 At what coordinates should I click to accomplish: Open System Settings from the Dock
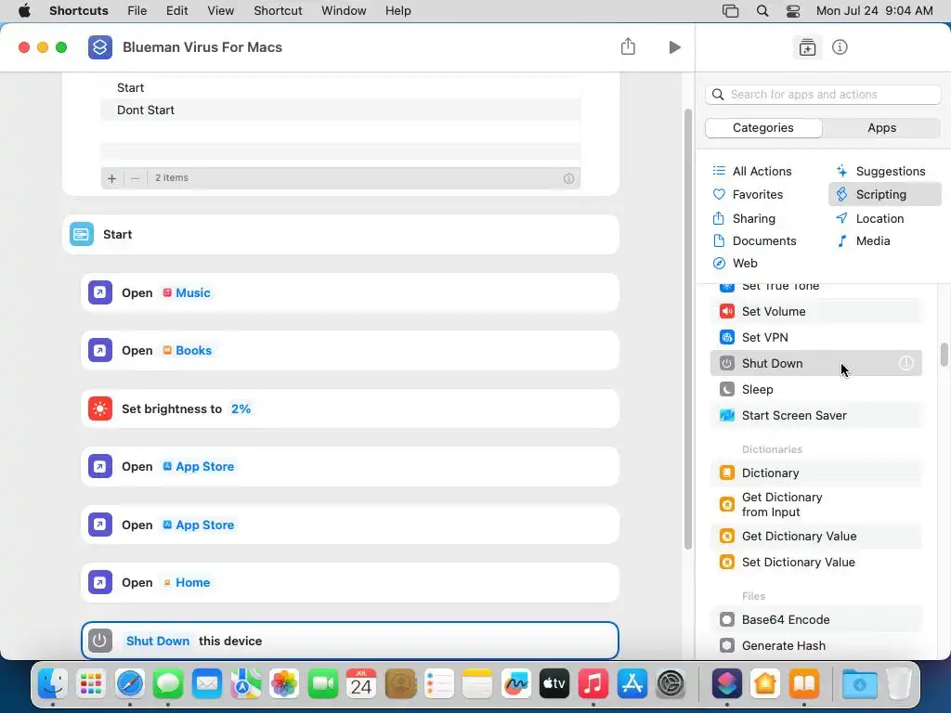671,684
